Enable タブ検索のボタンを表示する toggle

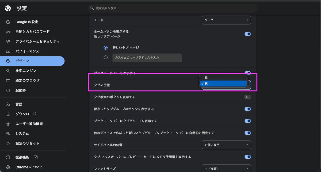click(x=248, y=97)
